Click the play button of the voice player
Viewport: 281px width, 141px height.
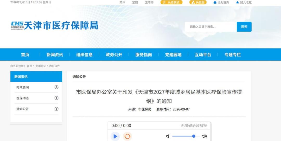(x=115, y=136)
